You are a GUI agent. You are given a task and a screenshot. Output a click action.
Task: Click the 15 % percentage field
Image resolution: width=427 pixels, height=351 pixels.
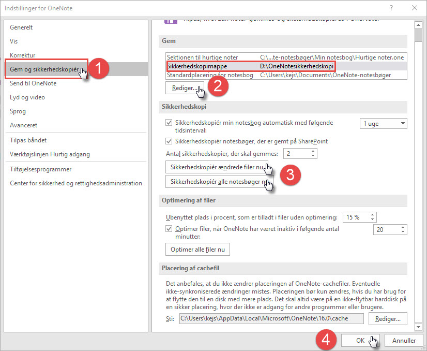tap(356, 217)
